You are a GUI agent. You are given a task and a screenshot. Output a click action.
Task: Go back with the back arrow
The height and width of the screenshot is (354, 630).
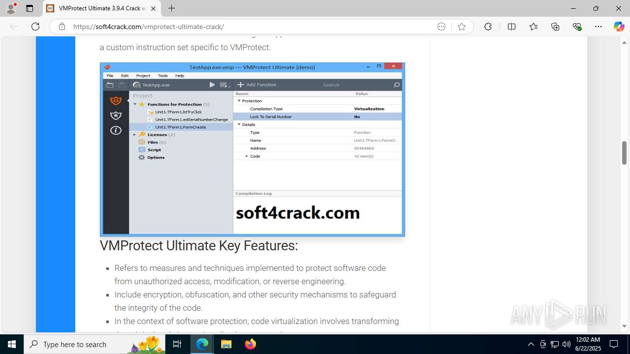(14, 27)
